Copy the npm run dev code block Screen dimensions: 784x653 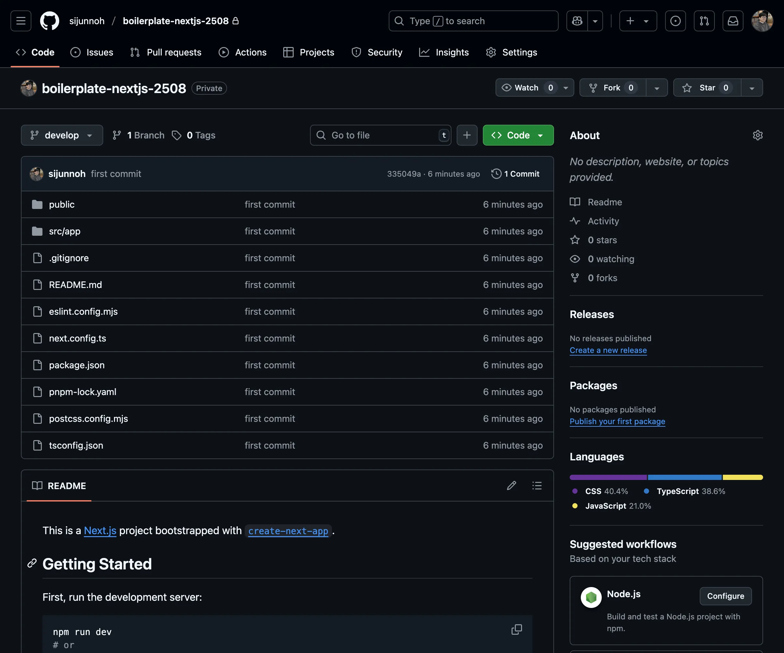(517, 629)
